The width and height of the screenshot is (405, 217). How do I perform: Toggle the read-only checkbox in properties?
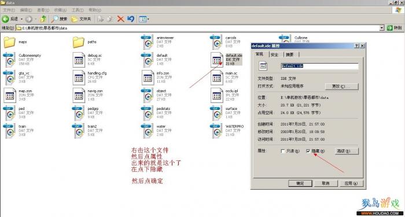click(283, 151)
